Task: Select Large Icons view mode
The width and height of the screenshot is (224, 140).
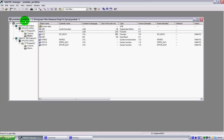Action: pos(45,9)
